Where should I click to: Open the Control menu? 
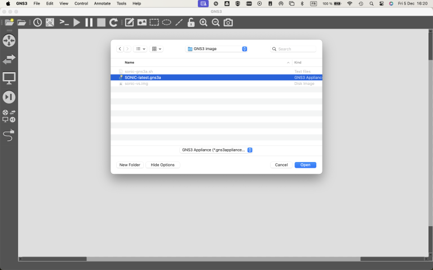81,3
